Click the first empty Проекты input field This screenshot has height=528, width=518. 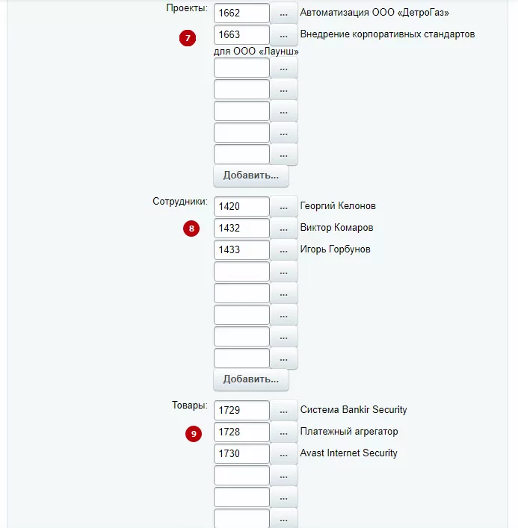(x=241, y=68)
